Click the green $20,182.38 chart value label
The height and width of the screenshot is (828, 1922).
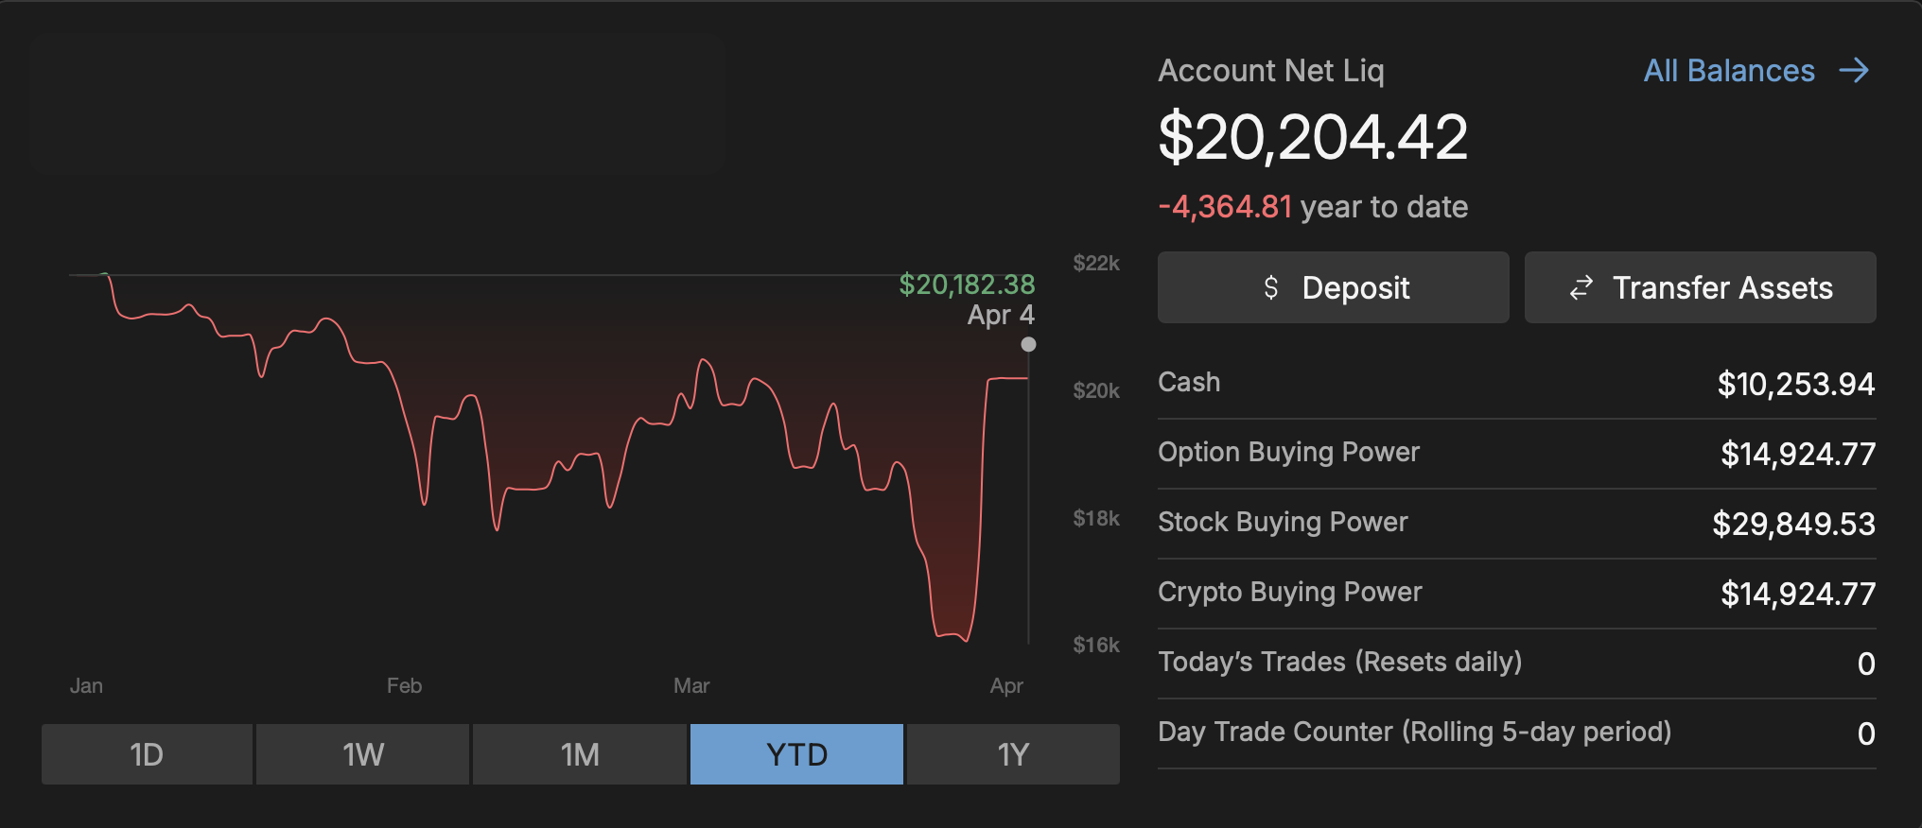pyautogui.click(x=967, y=285)
